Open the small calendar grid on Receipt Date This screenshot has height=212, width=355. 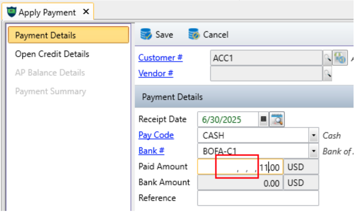[264, 120]
